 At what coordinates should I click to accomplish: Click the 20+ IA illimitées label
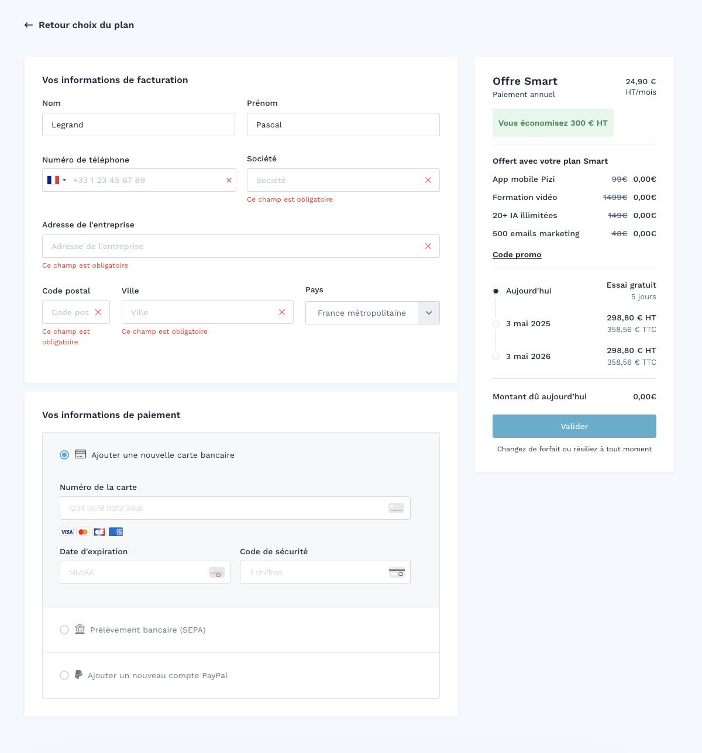tap(525, 216)
